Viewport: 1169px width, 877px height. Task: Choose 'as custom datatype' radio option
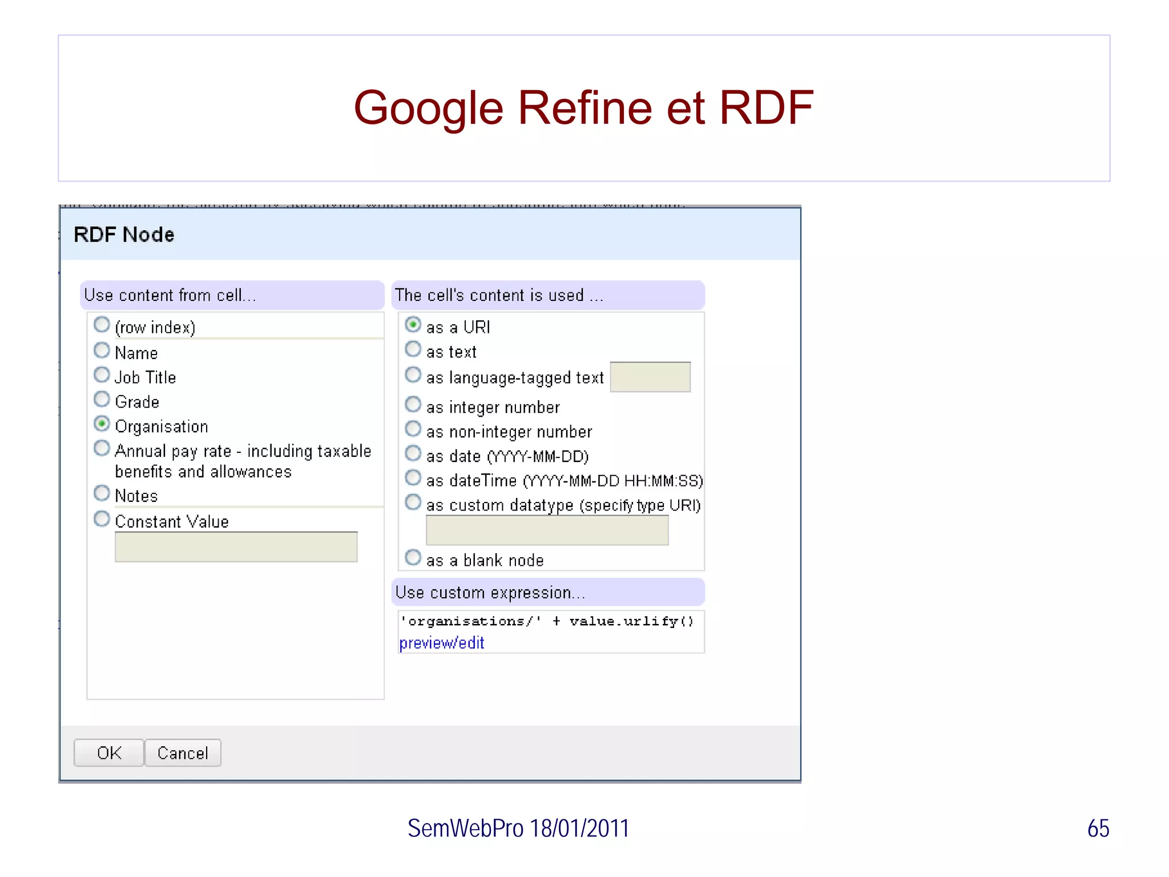[413, 502]
